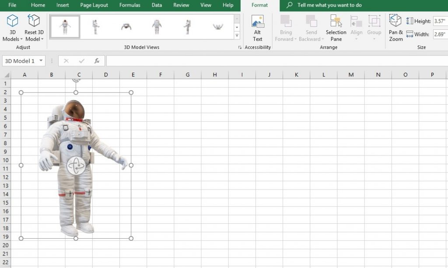Expand the 3D Model Views gallery

tap(237, 35)
